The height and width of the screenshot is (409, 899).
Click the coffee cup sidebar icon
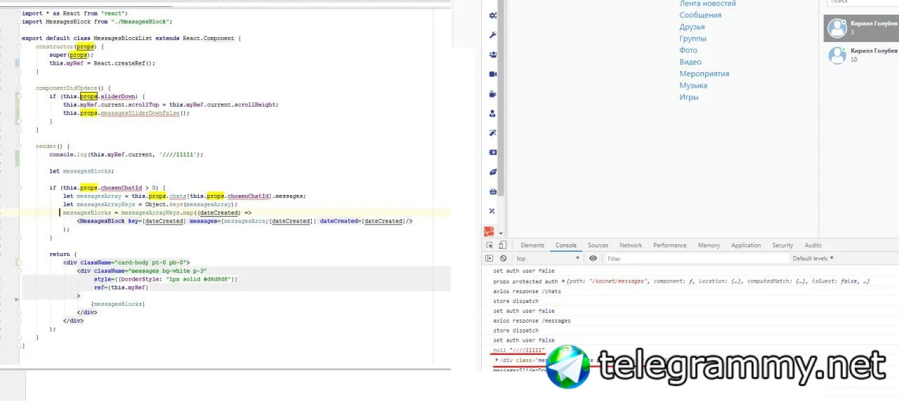click(x=492, y=94)
